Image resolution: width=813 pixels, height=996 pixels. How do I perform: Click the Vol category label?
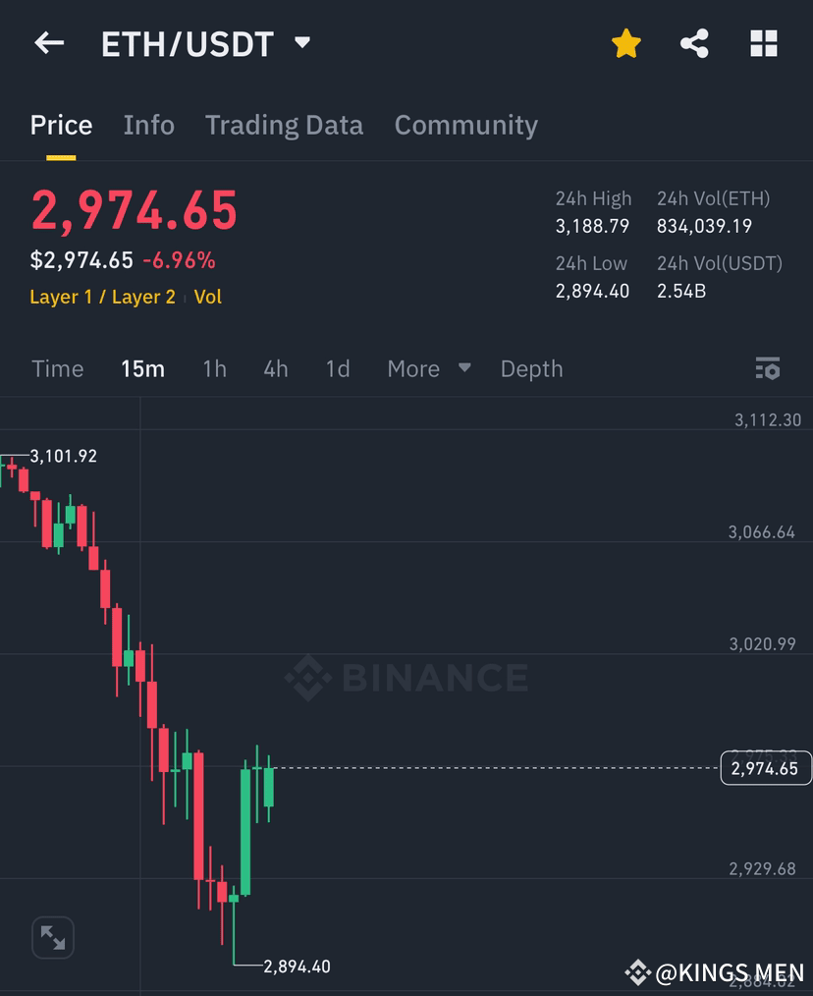coord(210,296)
